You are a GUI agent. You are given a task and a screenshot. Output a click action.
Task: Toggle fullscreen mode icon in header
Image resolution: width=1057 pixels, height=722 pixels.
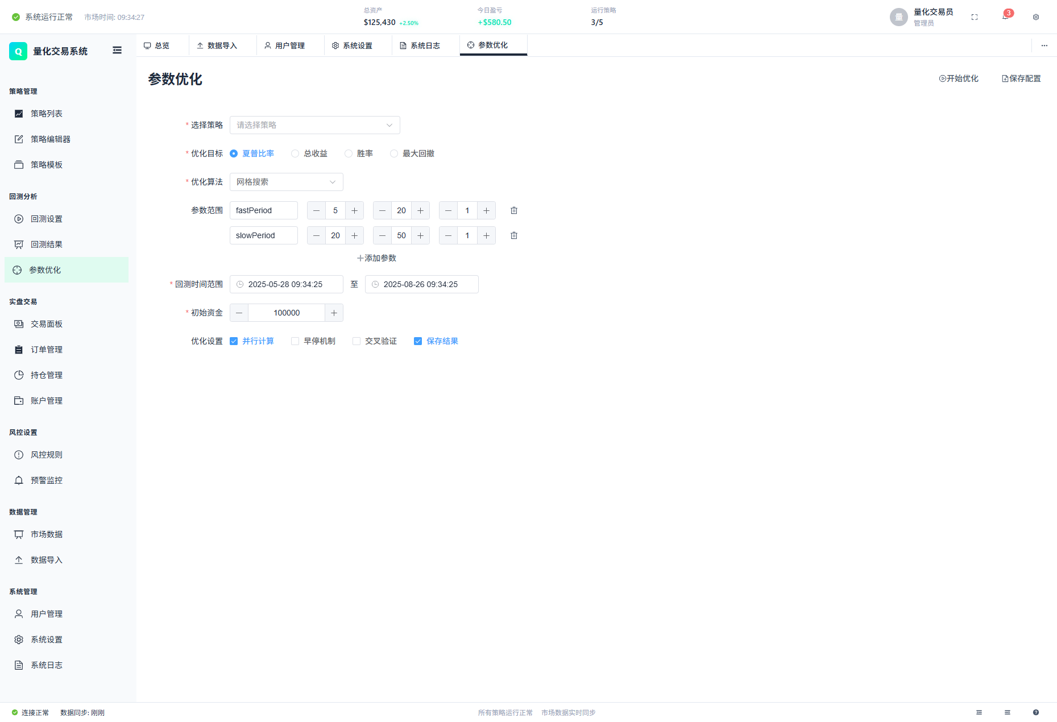pos(975,17)
